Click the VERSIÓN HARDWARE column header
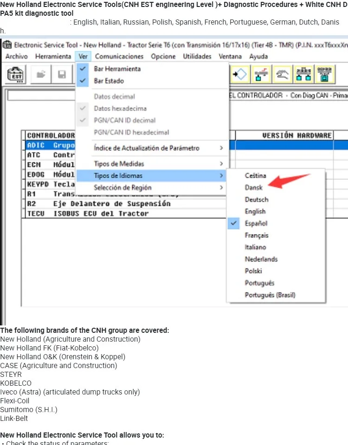Screen dimensions: 348x445 click(297, 135)
